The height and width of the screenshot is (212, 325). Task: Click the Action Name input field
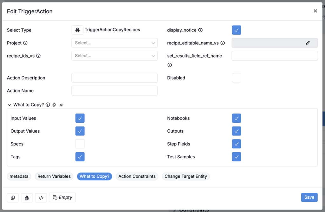pyautogui.click(x=114, y=91)
